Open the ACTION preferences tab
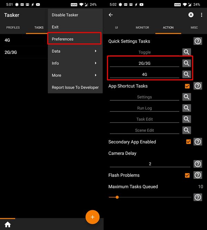 click(x=168, y=28)
